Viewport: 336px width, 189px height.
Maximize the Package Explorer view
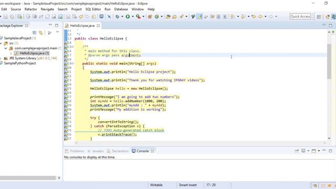57,25
